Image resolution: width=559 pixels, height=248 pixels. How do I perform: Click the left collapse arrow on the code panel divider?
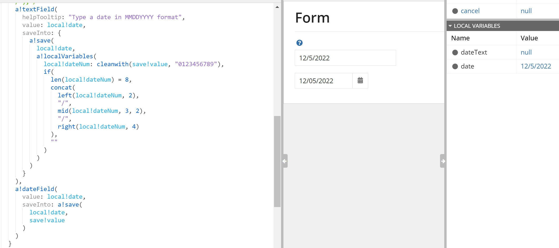tap(285, 161)
